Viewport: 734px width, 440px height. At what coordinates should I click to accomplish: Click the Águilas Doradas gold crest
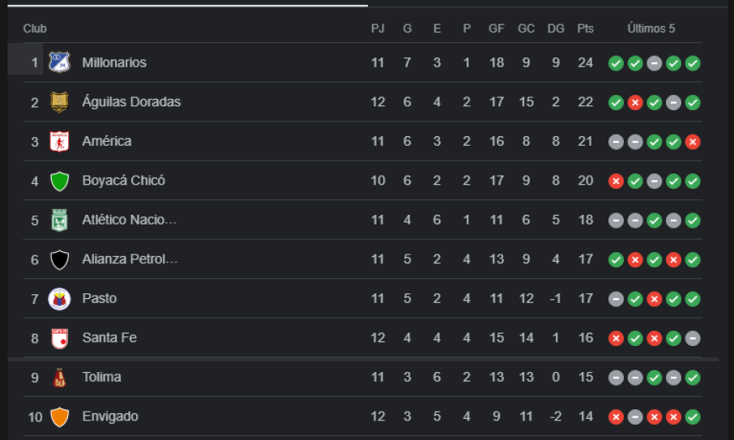[x=59, y=102]
